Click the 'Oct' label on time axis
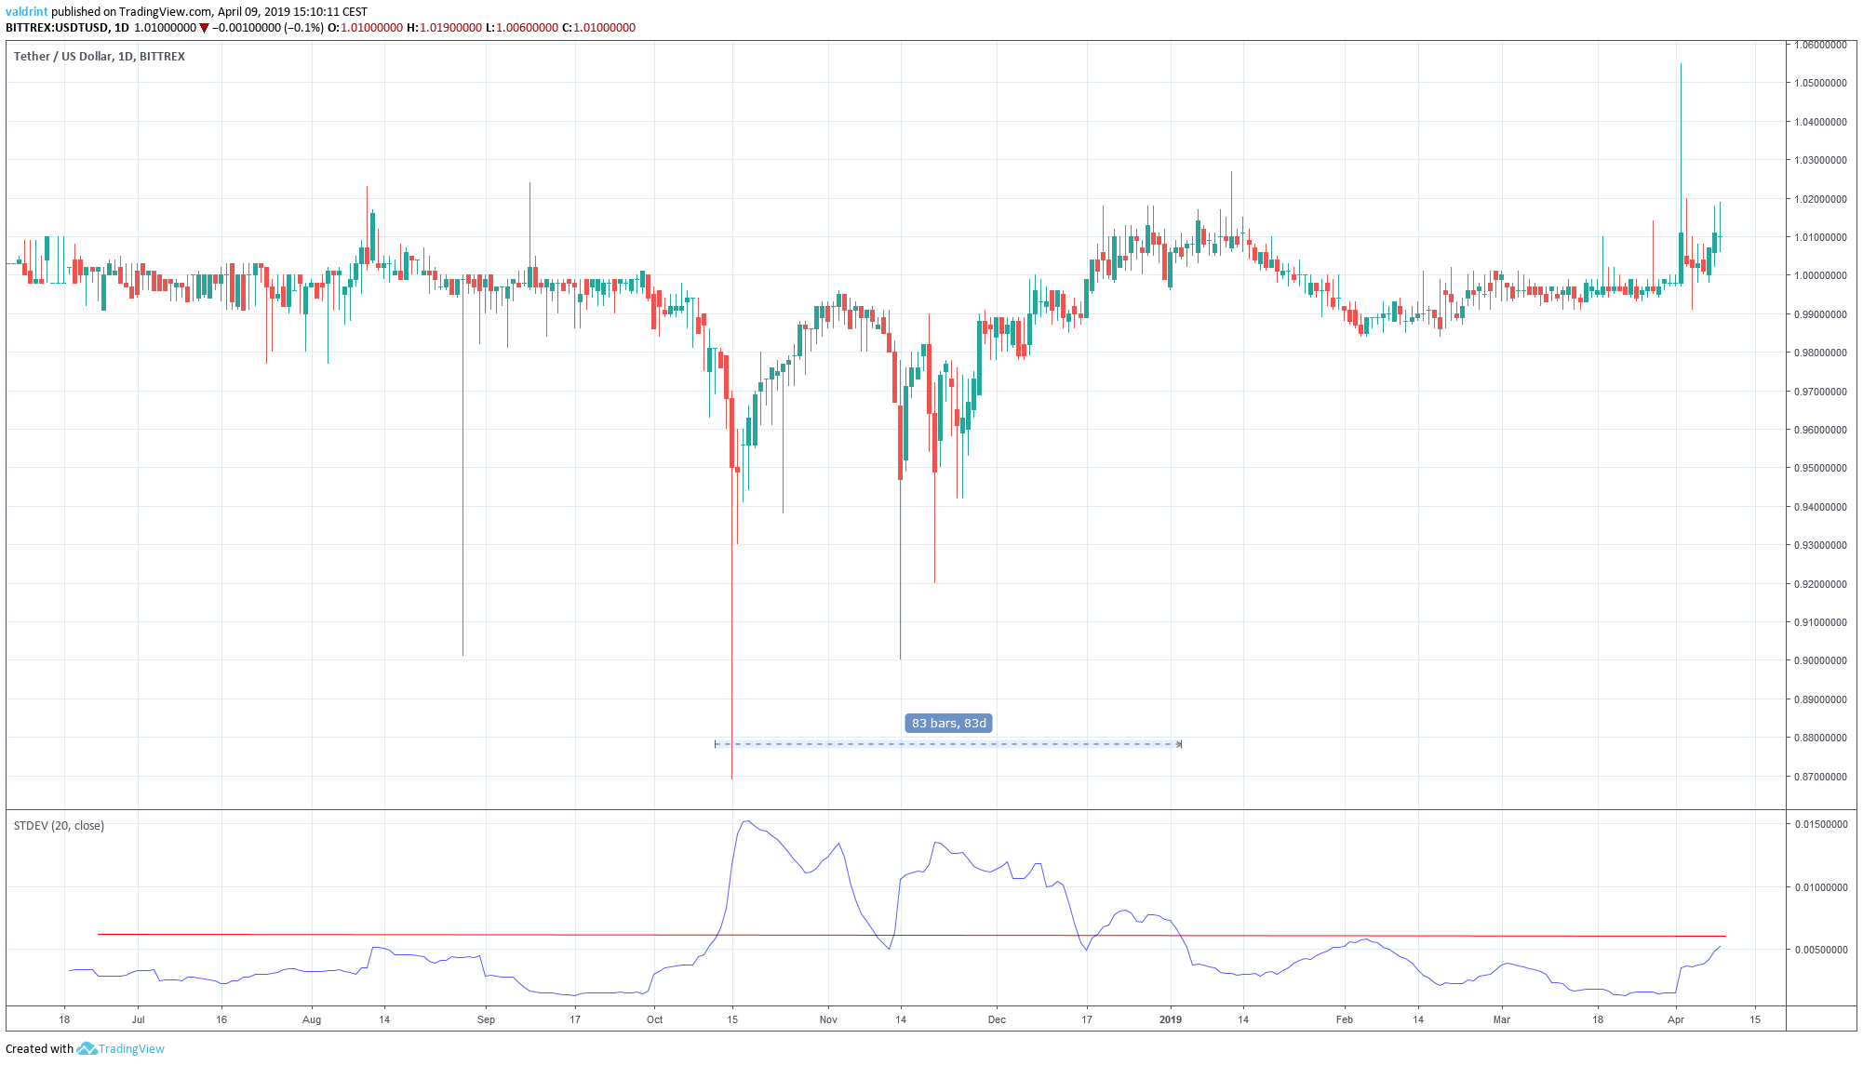The width and height of the screenshot is (1863, 1065). (x=655, y=1019)
